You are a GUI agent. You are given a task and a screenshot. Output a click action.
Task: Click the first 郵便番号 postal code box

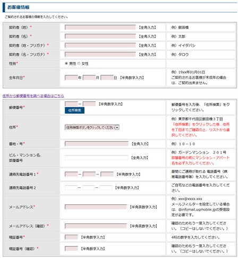pyautogui.click(x=71, y=104)
